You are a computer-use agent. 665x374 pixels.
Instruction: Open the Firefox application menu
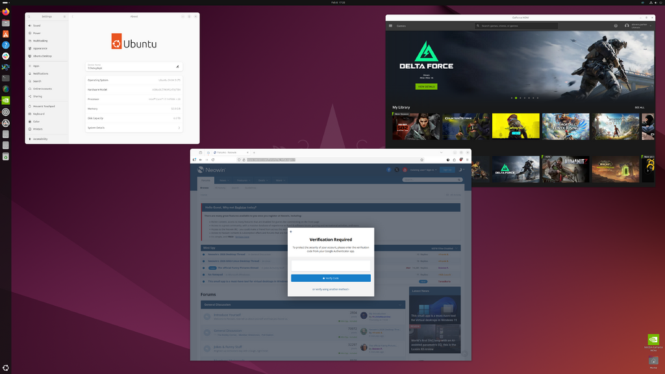467,160
